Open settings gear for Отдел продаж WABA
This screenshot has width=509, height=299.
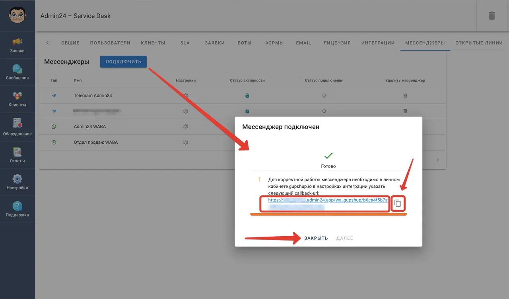tap(185, 142)
